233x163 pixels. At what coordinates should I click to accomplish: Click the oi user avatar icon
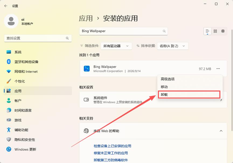[x=11, y=21]
